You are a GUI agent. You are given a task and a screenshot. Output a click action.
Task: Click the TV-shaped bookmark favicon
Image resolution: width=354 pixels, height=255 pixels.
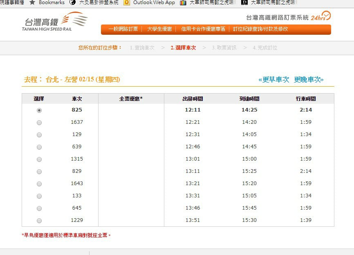pyautogui.click(x=183, y=3)
